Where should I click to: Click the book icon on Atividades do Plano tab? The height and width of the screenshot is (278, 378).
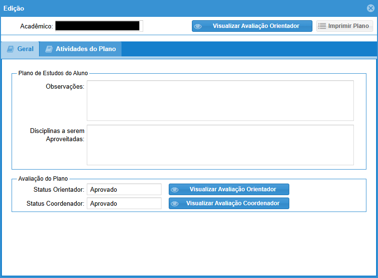tap(49, 49)
